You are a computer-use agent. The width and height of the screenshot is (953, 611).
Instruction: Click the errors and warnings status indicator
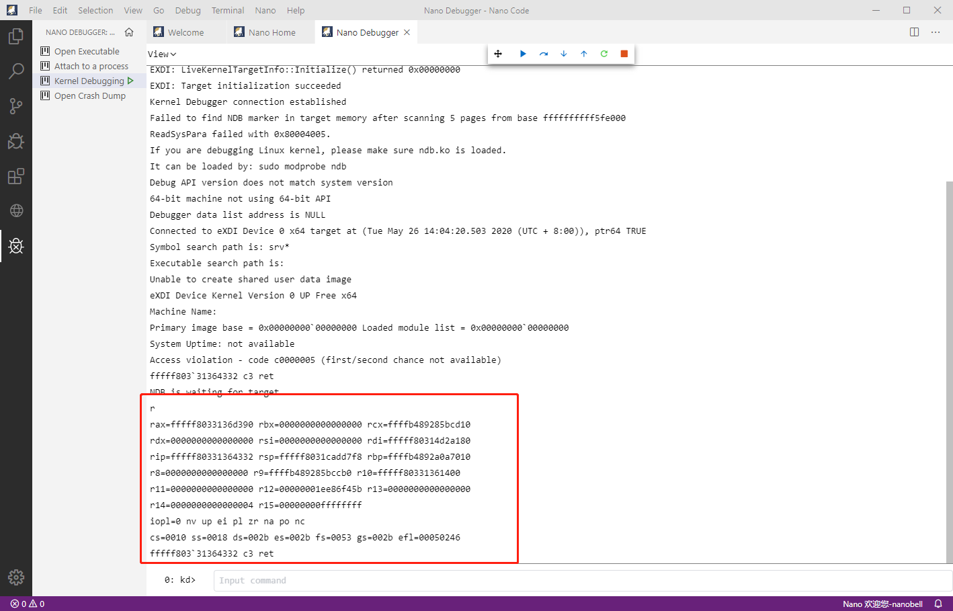click(28, 604)
